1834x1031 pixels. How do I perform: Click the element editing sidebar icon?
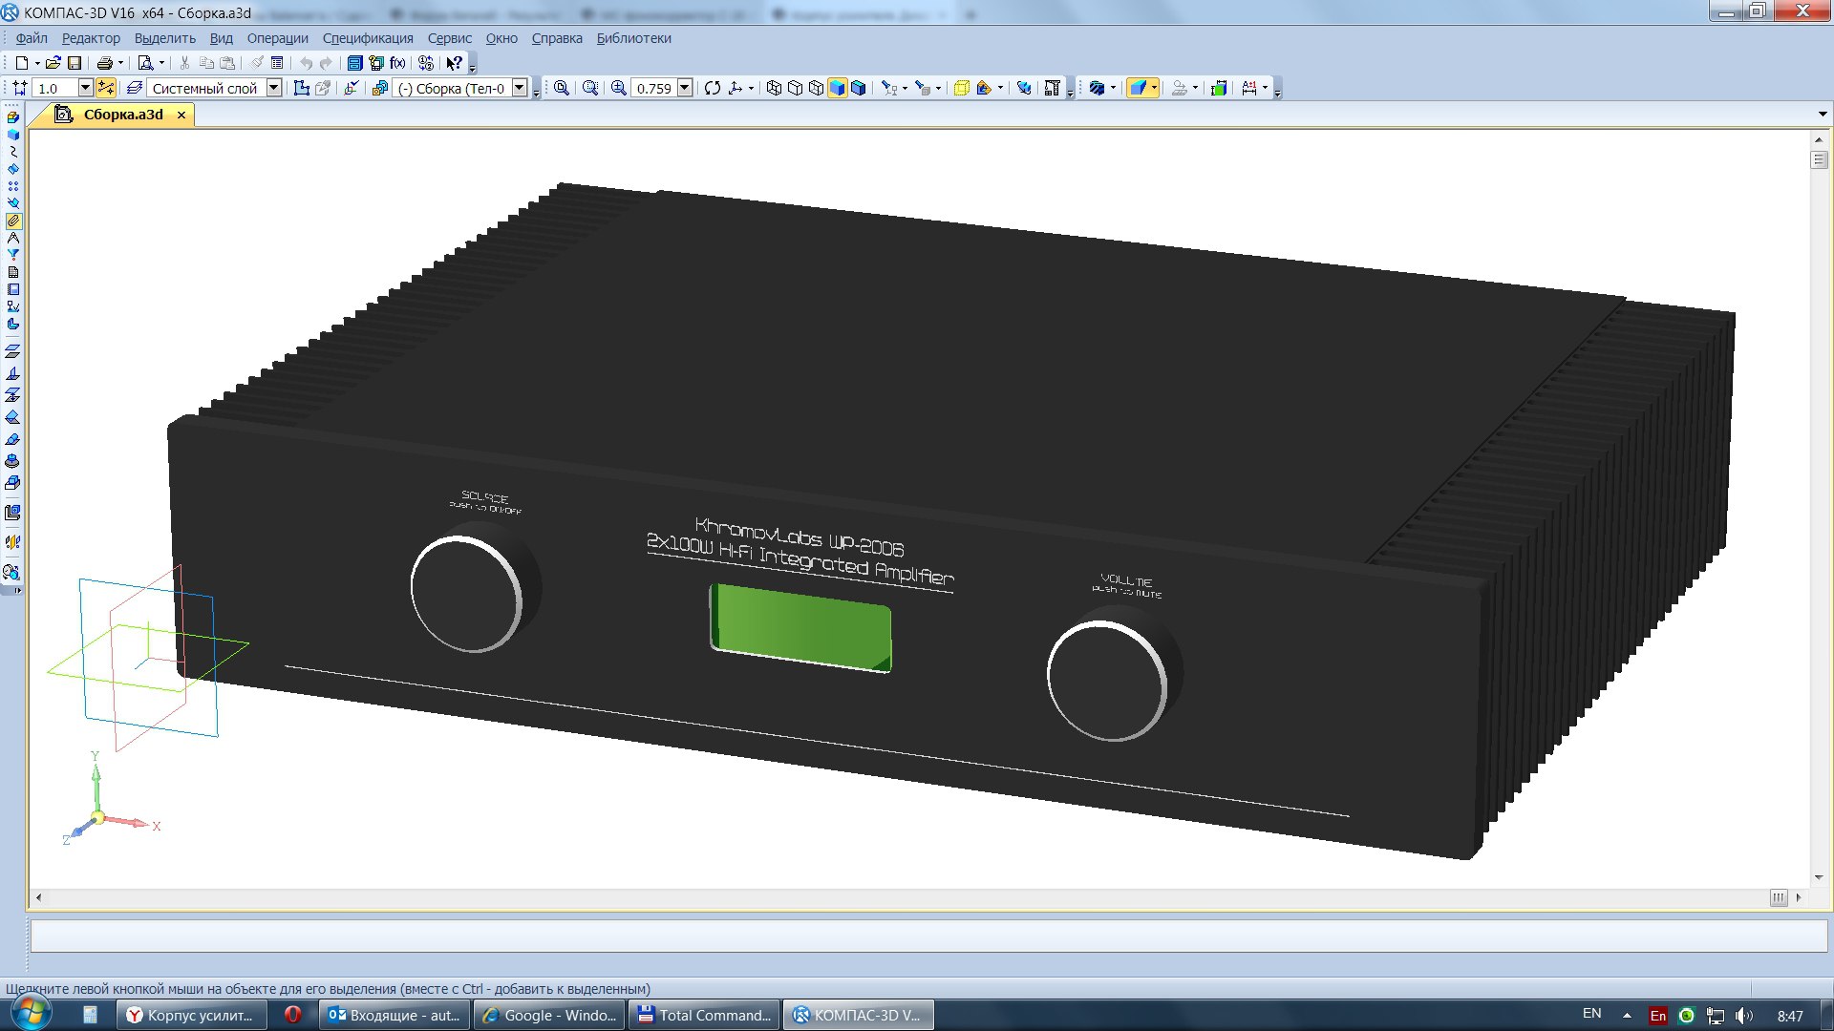(13, 116)
